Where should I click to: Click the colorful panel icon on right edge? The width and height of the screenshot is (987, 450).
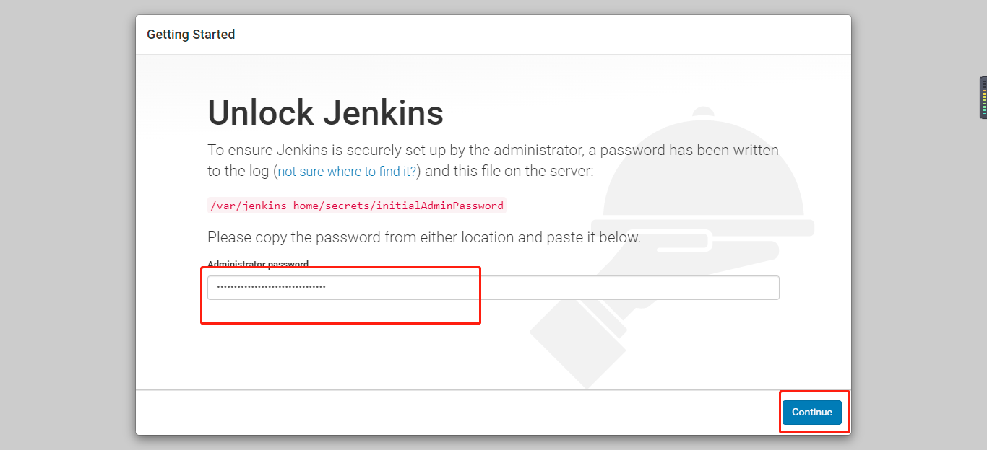tap(982, 97)
